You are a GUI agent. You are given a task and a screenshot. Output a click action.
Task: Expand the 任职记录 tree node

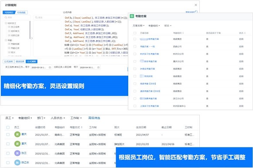coord(9,35)
